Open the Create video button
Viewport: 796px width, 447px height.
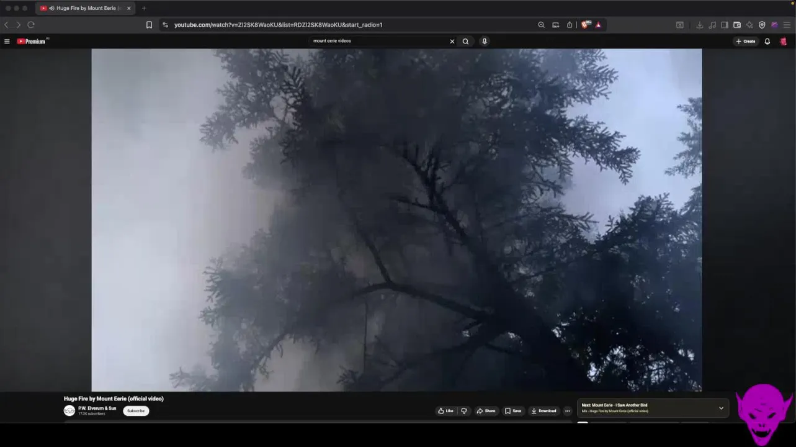(746, 42)
